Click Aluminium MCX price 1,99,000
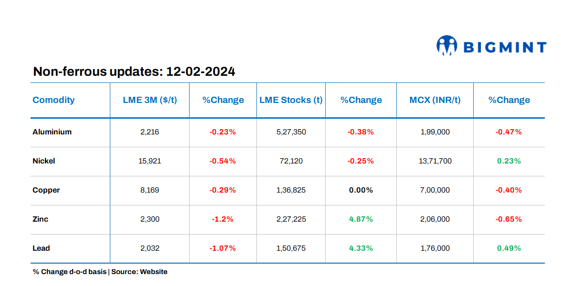The width and height of the screenshot is (573, 286). pyautogui.click(x=435, y=132)
